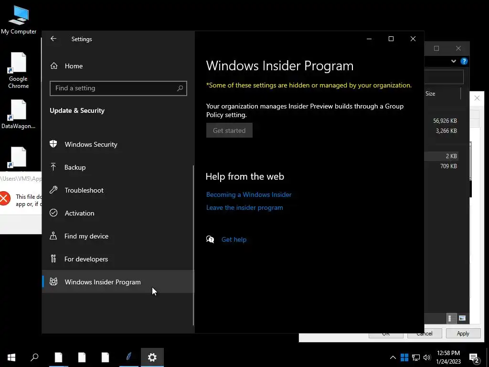Click the magnifier icon in settings search

(x=180, y=88)
